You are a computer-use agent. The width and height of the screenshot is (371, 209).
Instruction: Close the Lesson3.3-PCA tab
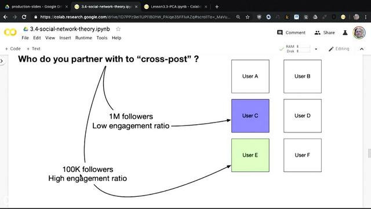click(206, 6)
